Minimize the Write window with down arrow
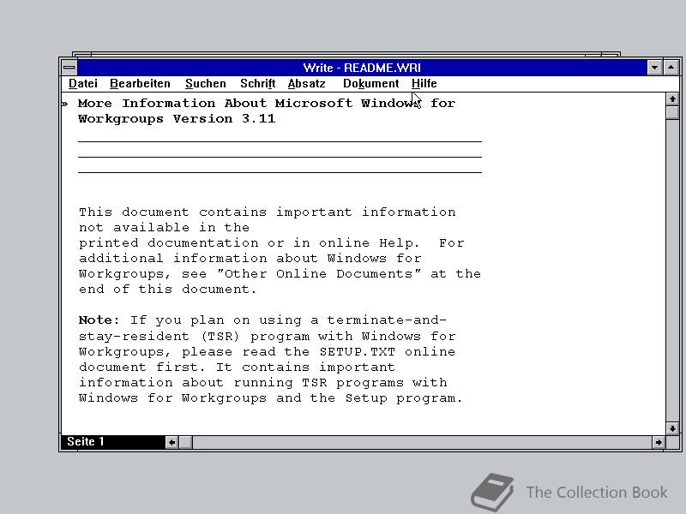The height and width of the screenshot is (514, 686). [654, 68]
